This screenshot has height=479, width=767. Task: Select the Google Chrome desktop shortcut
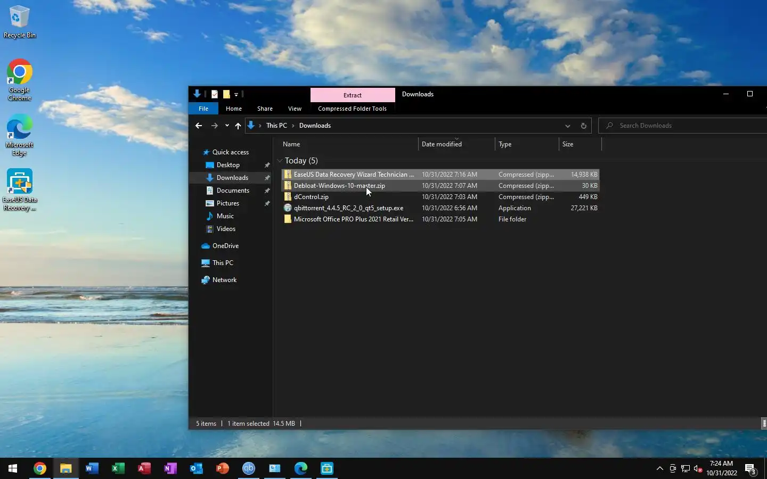20,80
